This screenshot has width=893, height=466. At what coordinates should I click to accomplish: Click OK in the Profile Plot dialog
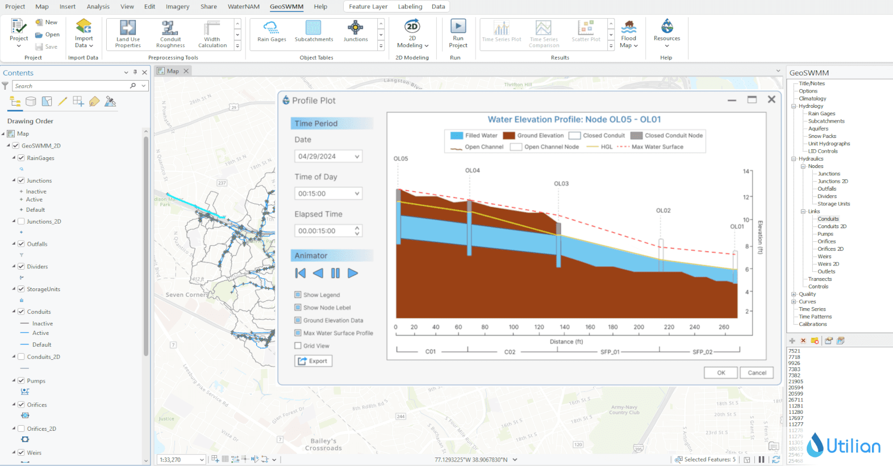pos(720,373)
